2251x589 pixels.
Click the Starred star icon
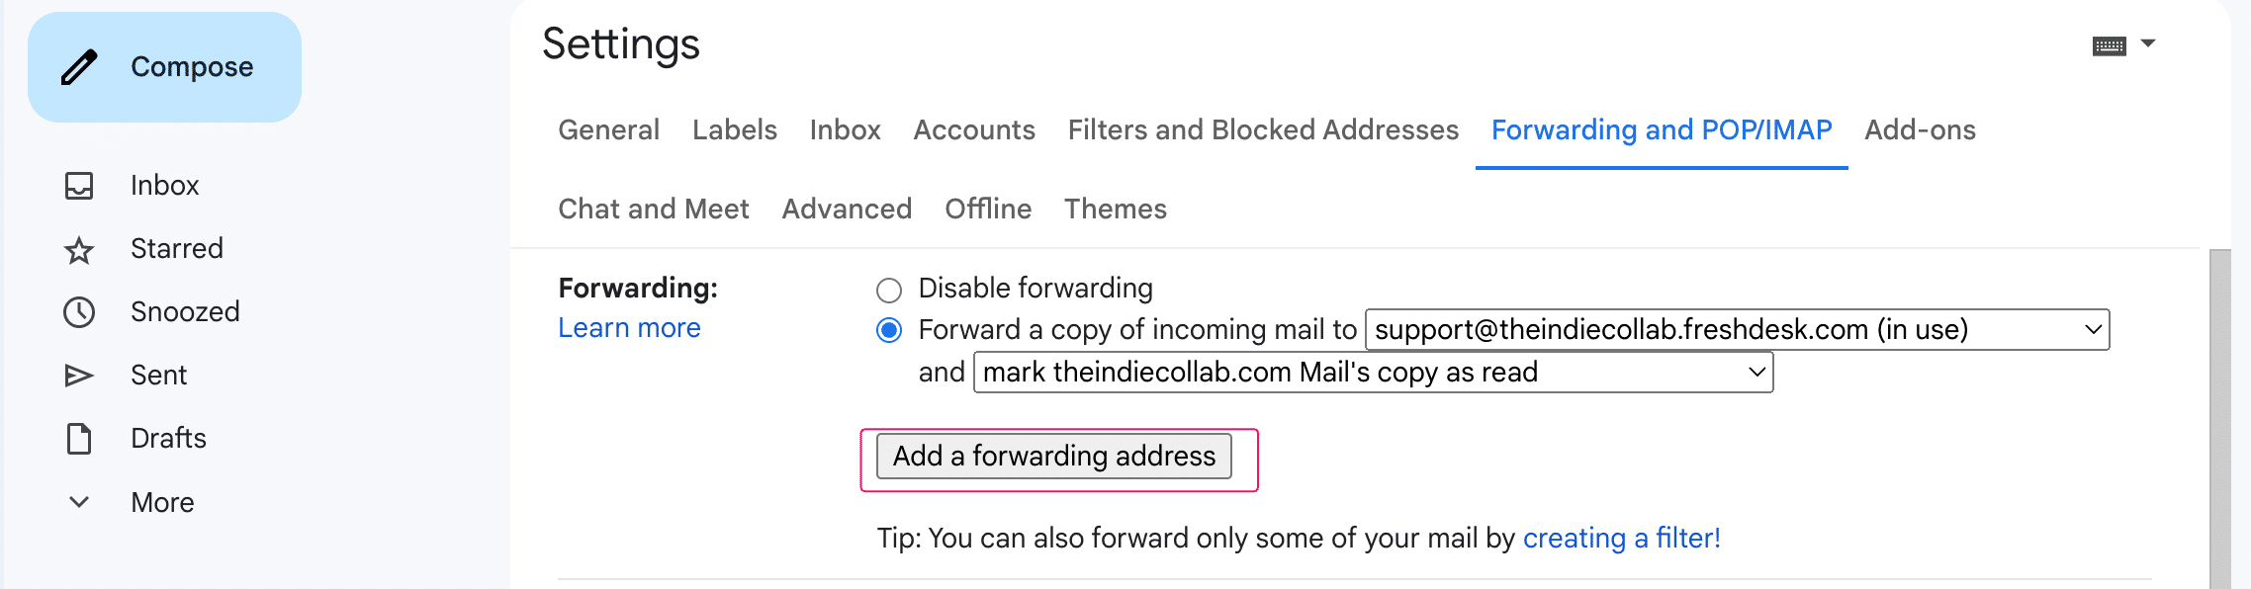click(x=79, y=250)
